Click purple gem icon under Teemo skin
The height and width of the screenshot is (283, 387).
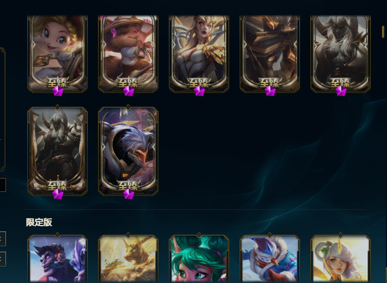(129, 91)
